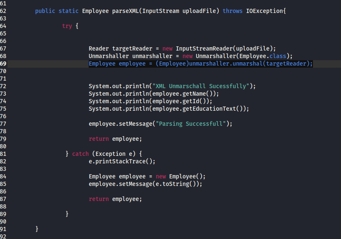Click the IOException in throws clause
Screen dimensions: 341x239
pyautogui.click(x=262, y=11)
